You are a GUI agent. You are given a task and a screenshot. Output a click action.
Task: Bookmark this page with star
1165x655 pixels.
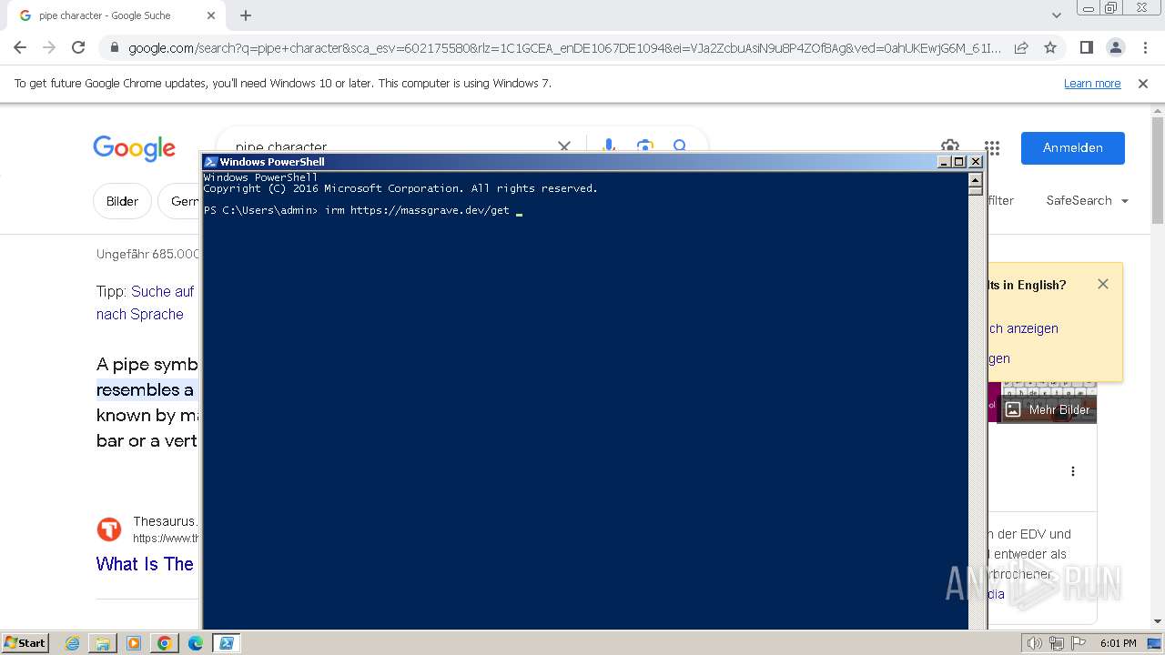1050,48
